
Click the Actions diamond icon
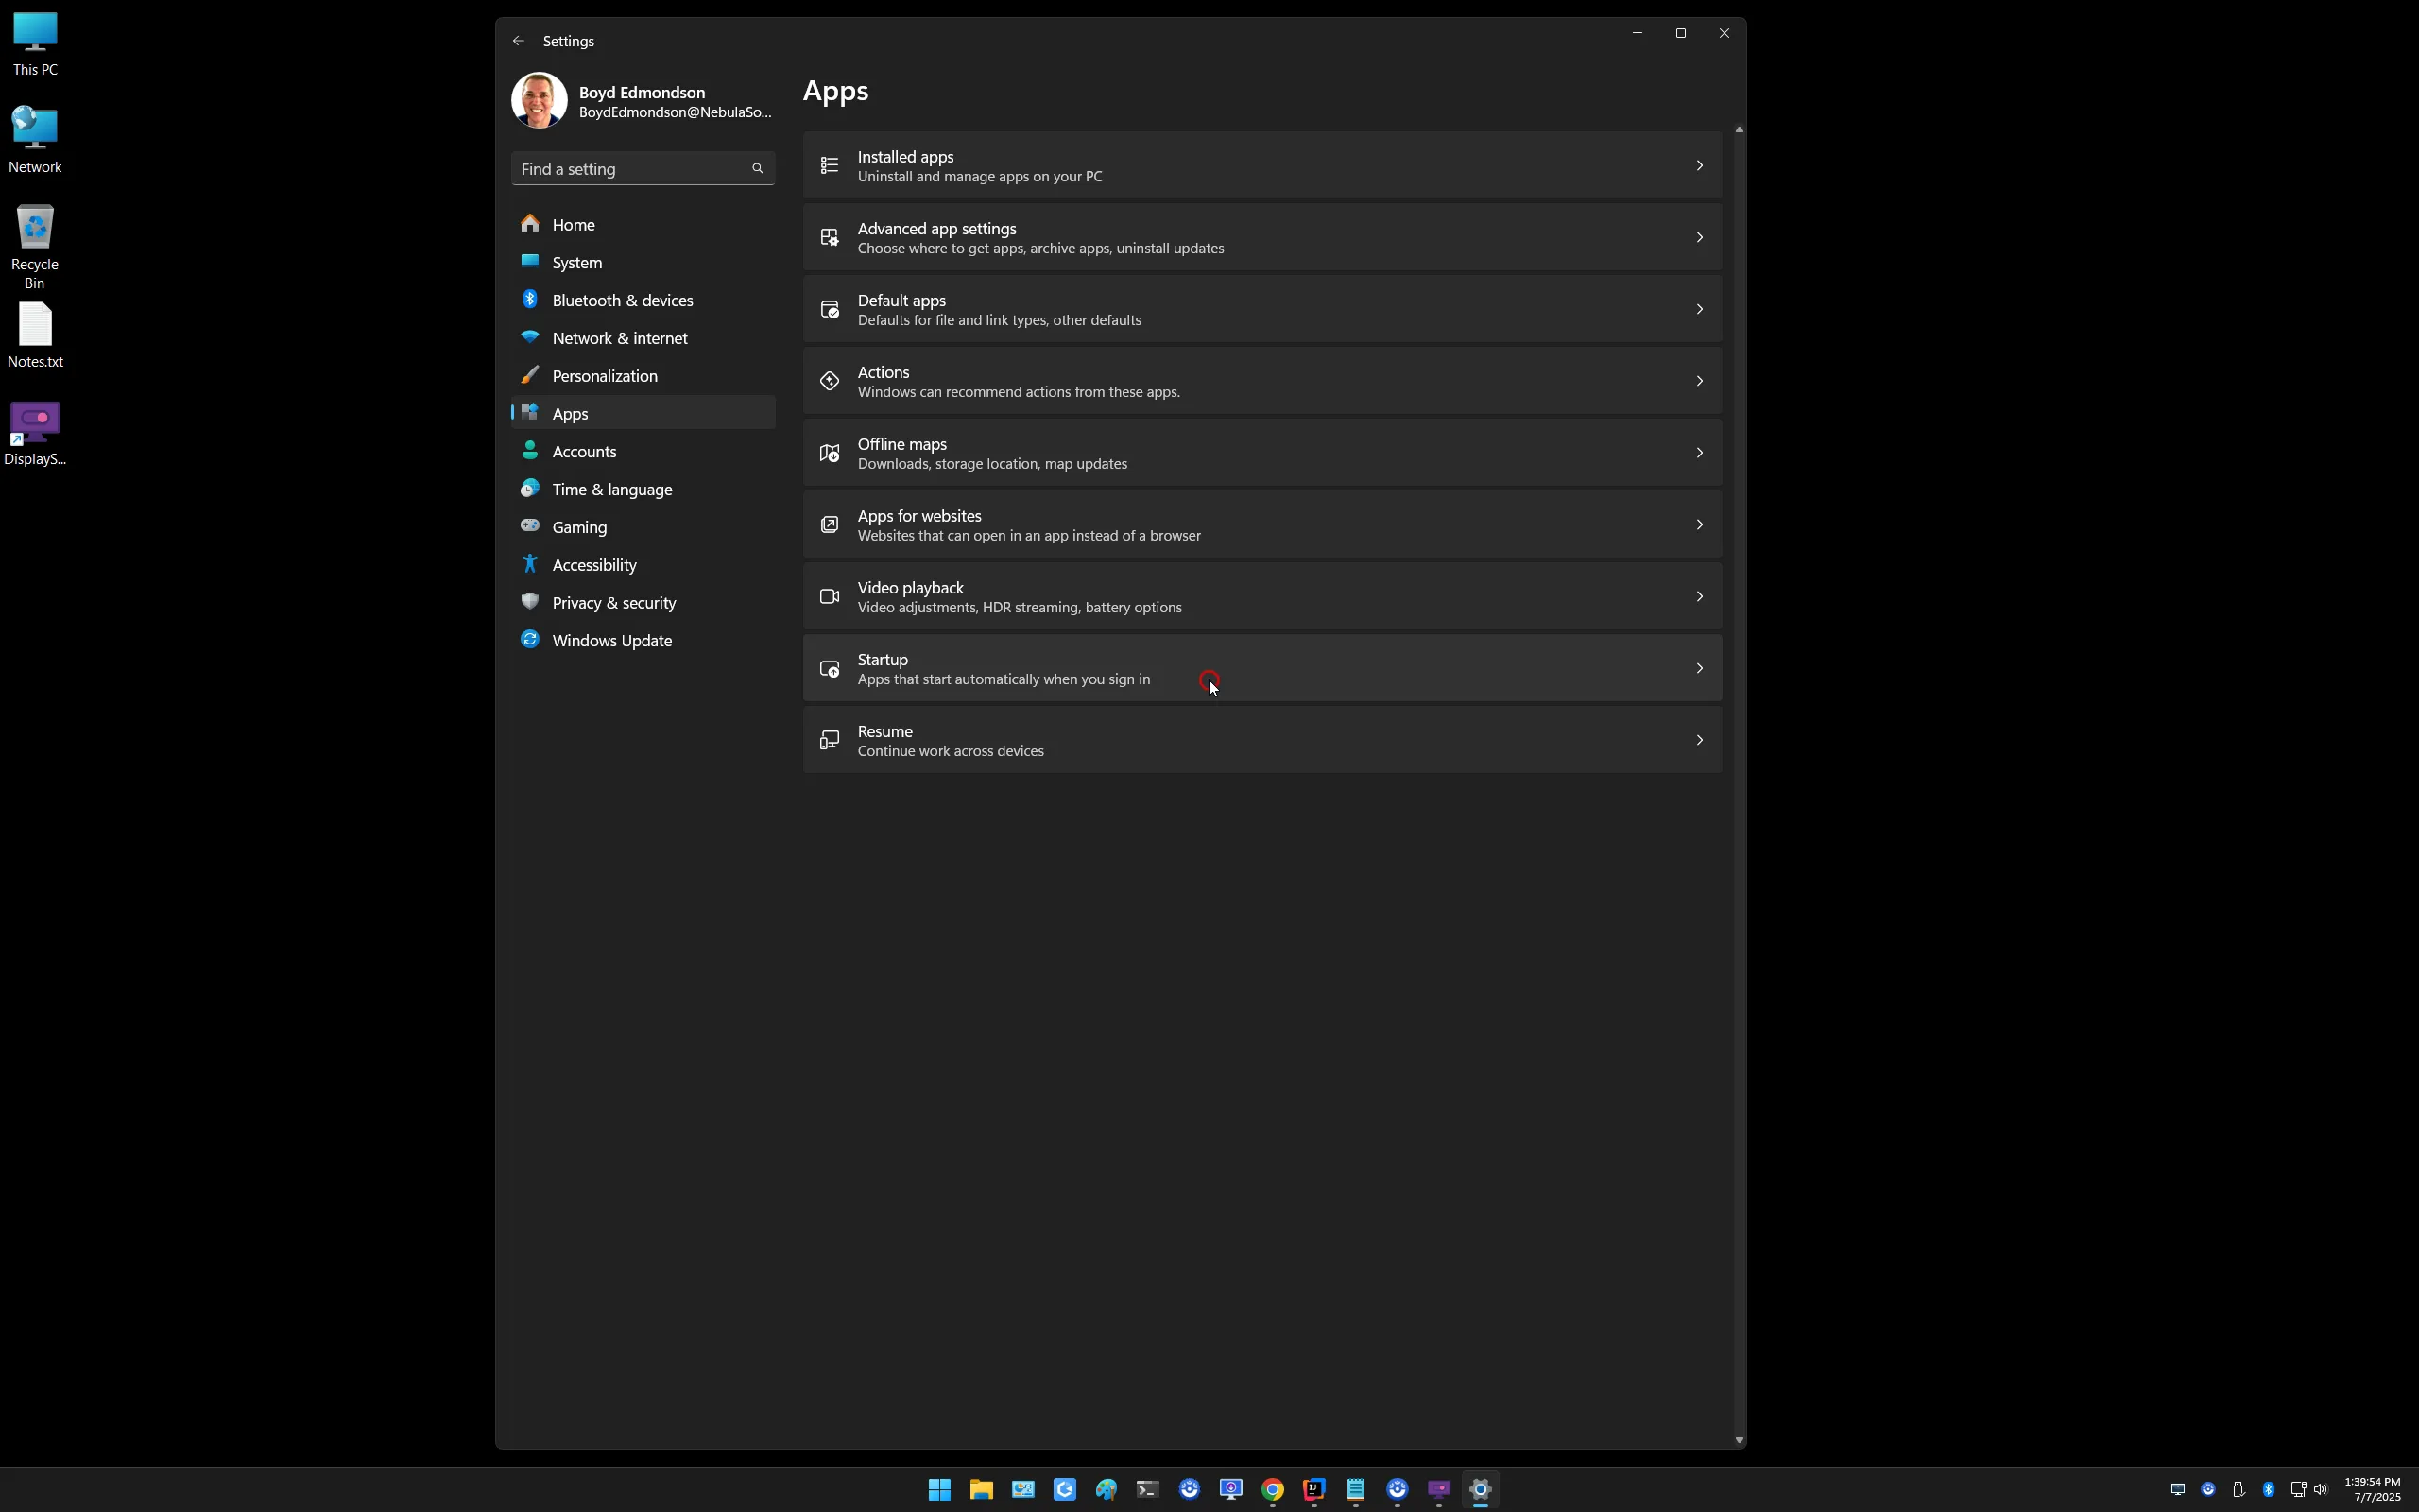point(830,381)
